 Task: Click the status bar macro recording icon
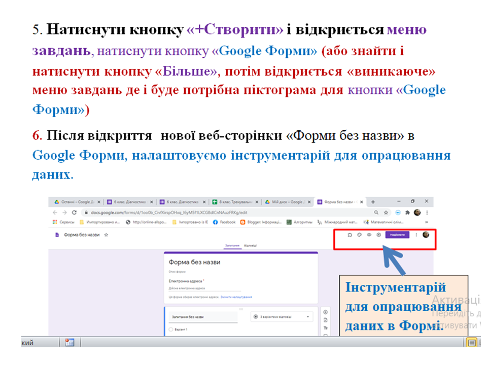click(69, 342)
